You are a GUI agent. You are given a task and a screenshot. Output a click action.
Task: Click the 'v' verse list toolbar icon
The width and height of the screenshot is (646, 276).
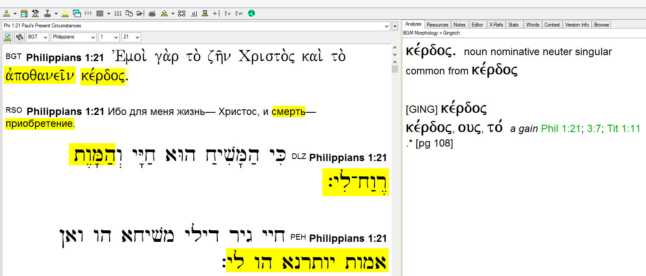(227, 13)
